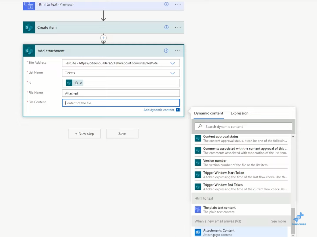
Task: Click the Html to text section header
Action: point(241,198)
